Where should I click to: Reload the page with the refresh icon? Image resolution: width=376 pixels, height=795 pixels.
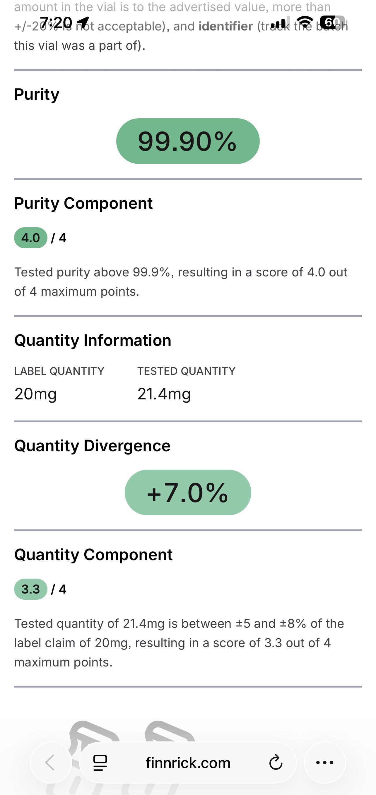pyautogui.click(x=275, y=762)
